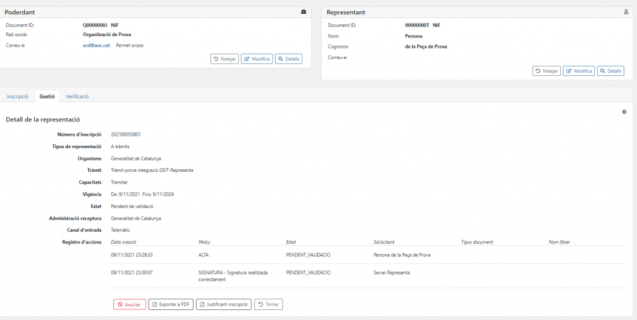Click the scd@aoc.cat email link
The width and height of the screenshot is (637, 320).
[96, 45]
